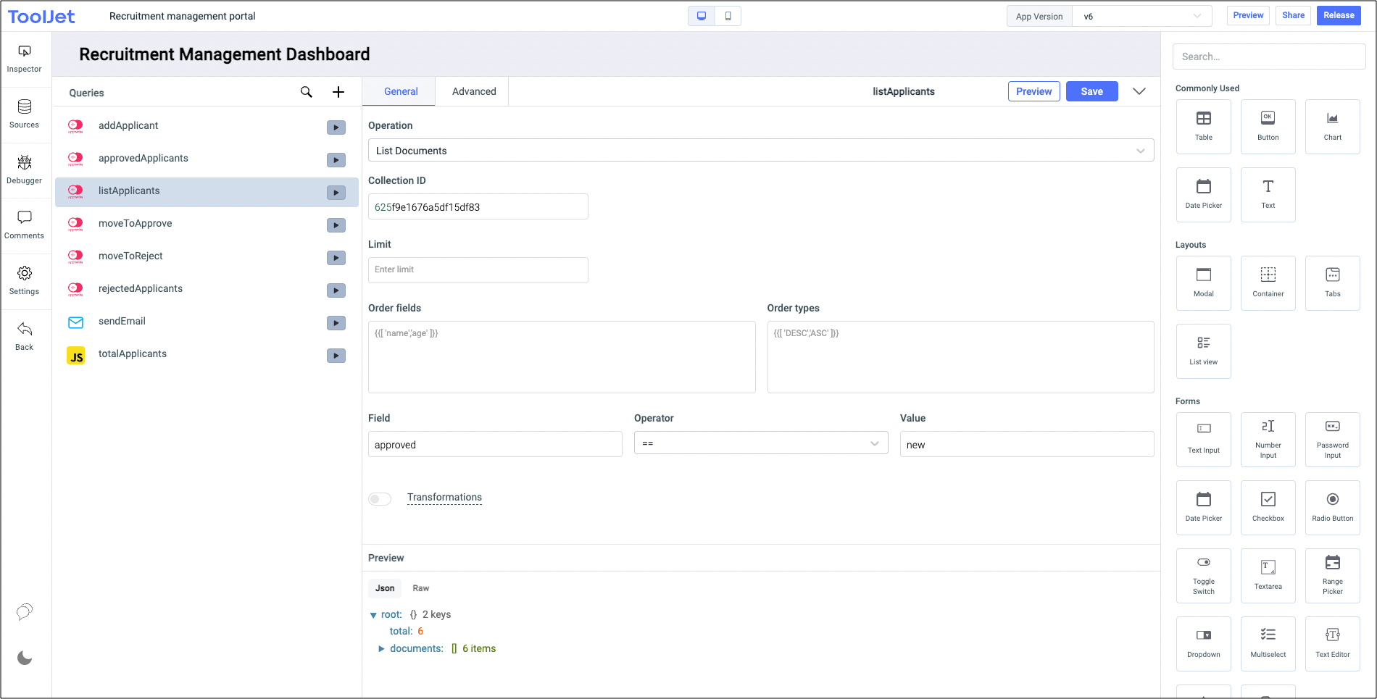Click the blue Save button
Image resolution: width=1377 pixels, height=699 pixels.
[1091, 91]
